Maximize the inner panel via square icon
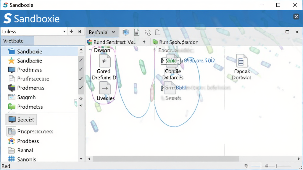Screen dimensions: 303x170 click(287, 32)
